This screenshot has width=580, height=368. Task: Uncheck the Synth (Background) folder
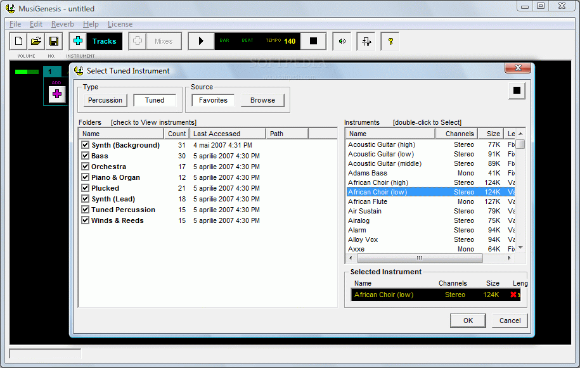click(86, 145)
